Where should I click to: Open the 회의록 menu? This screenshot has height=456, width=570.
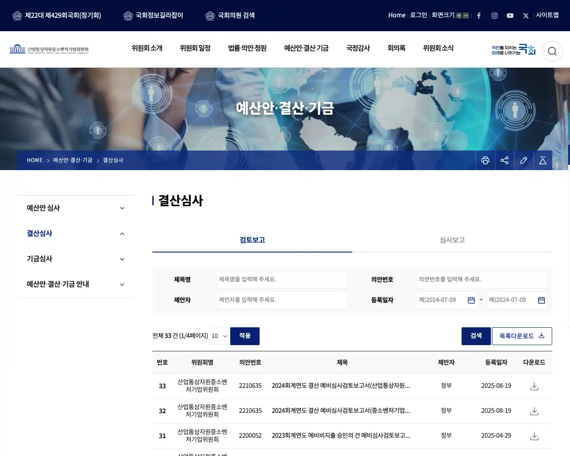(x=396, y=48)
